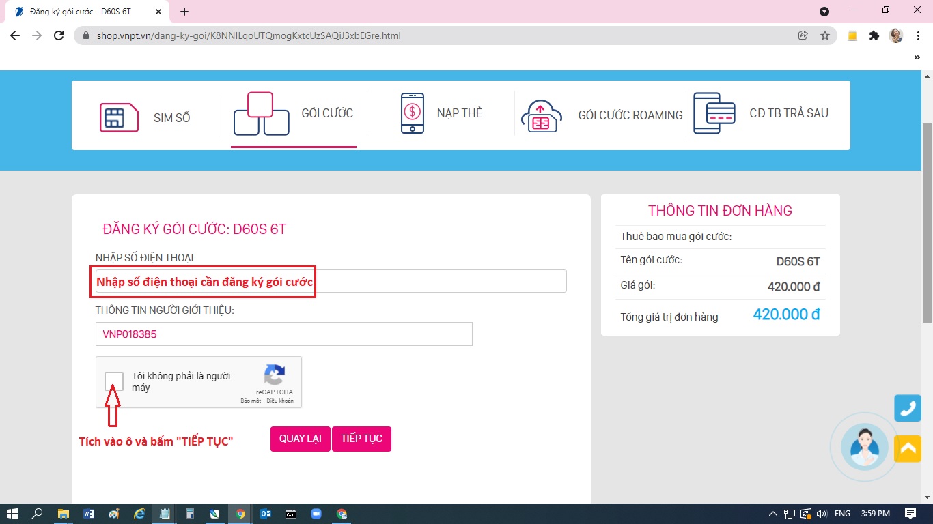
Task: Open Zoom from the taskbar
Action: tap(316, 514)
